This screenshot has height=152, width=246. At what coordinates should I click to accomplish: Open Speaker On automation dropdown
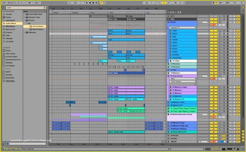coord(183,28)
